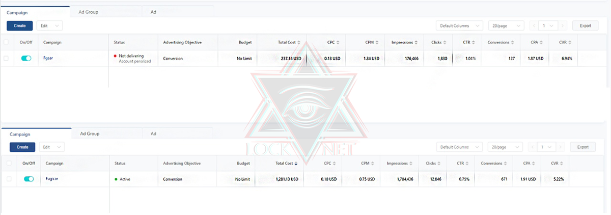Sort by Impressions in the Fgcar table
The width and height of the screenshot is (611, 215).
[416, 42]
